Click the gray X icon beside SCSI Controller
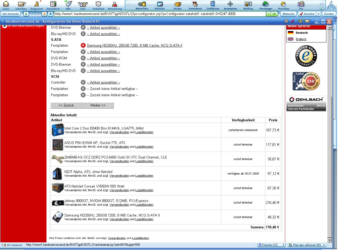 coord(83,82)
